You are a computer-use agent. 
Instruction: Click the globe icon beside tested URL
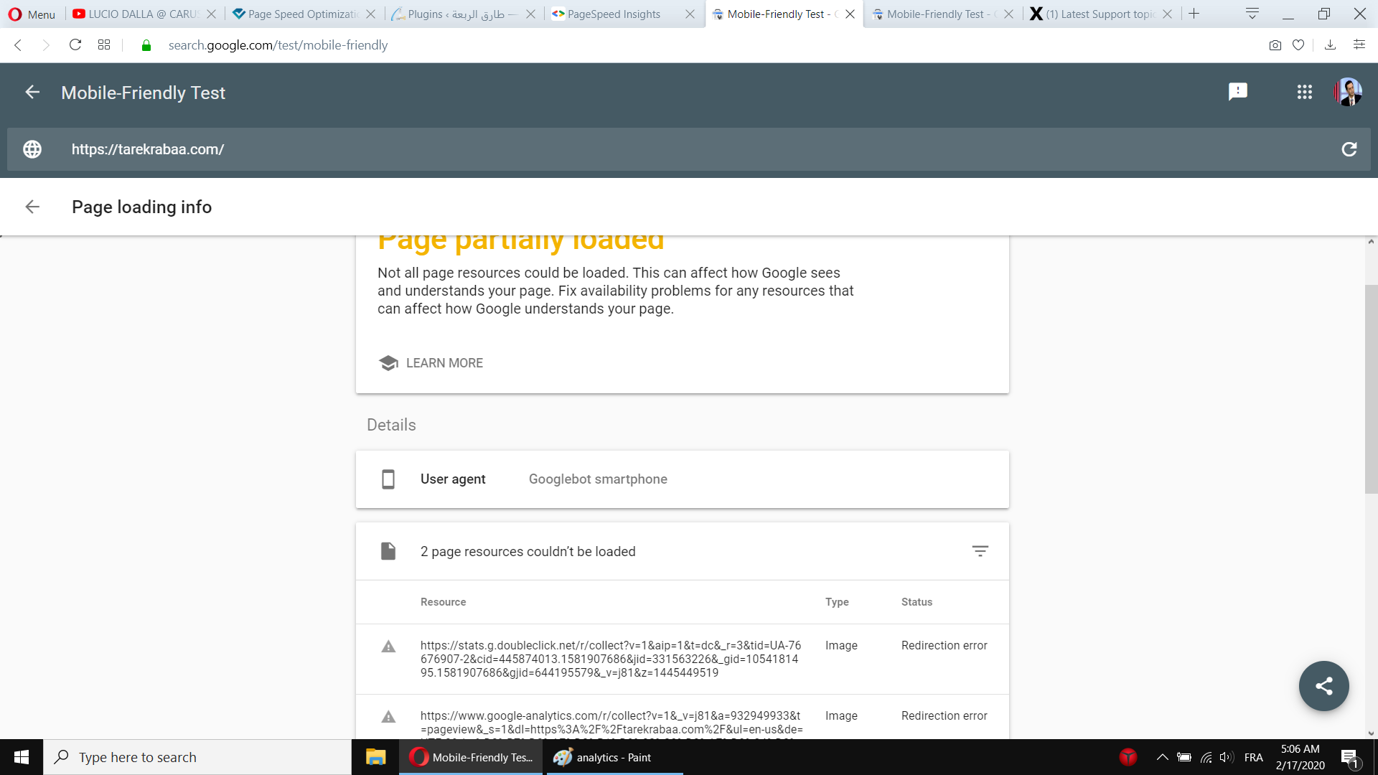[x=32, y=149]
